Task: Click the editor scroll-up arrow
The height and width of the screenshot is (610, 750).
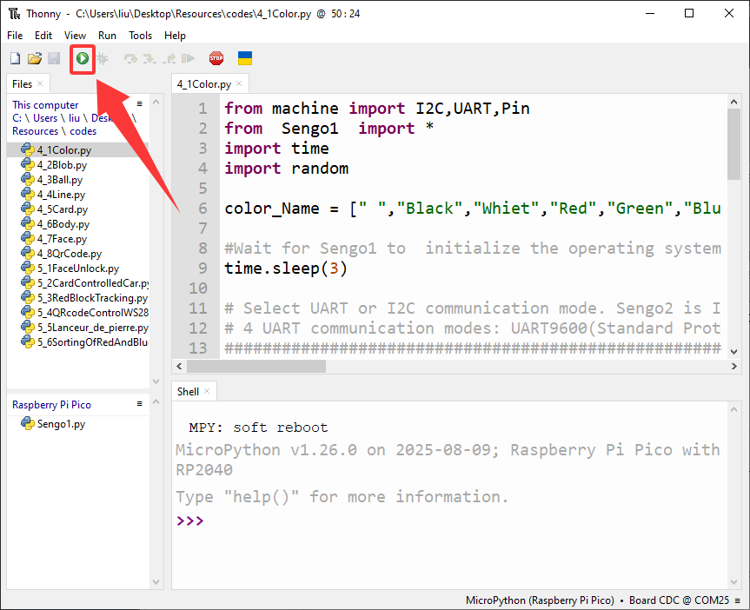Action: tap(734, 102)
